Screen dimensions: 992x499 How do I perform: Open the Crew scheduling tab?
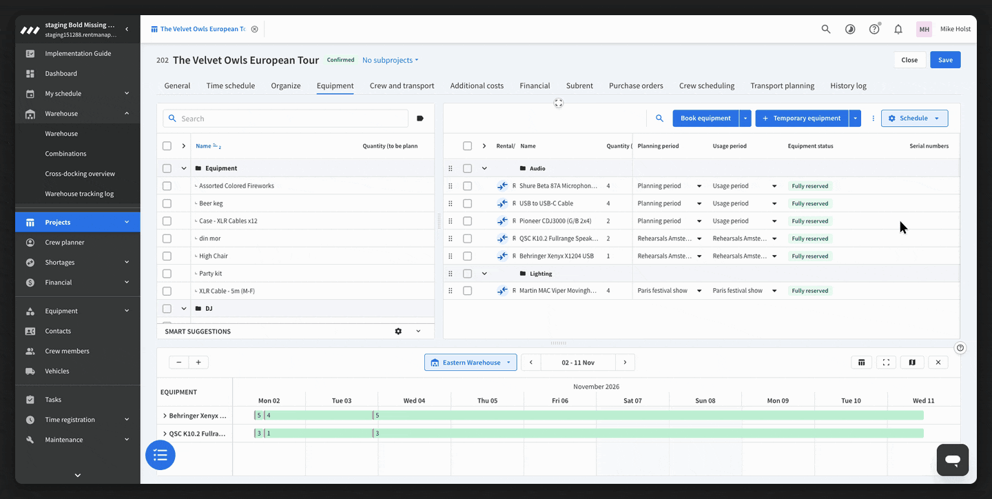click(707, 86)
